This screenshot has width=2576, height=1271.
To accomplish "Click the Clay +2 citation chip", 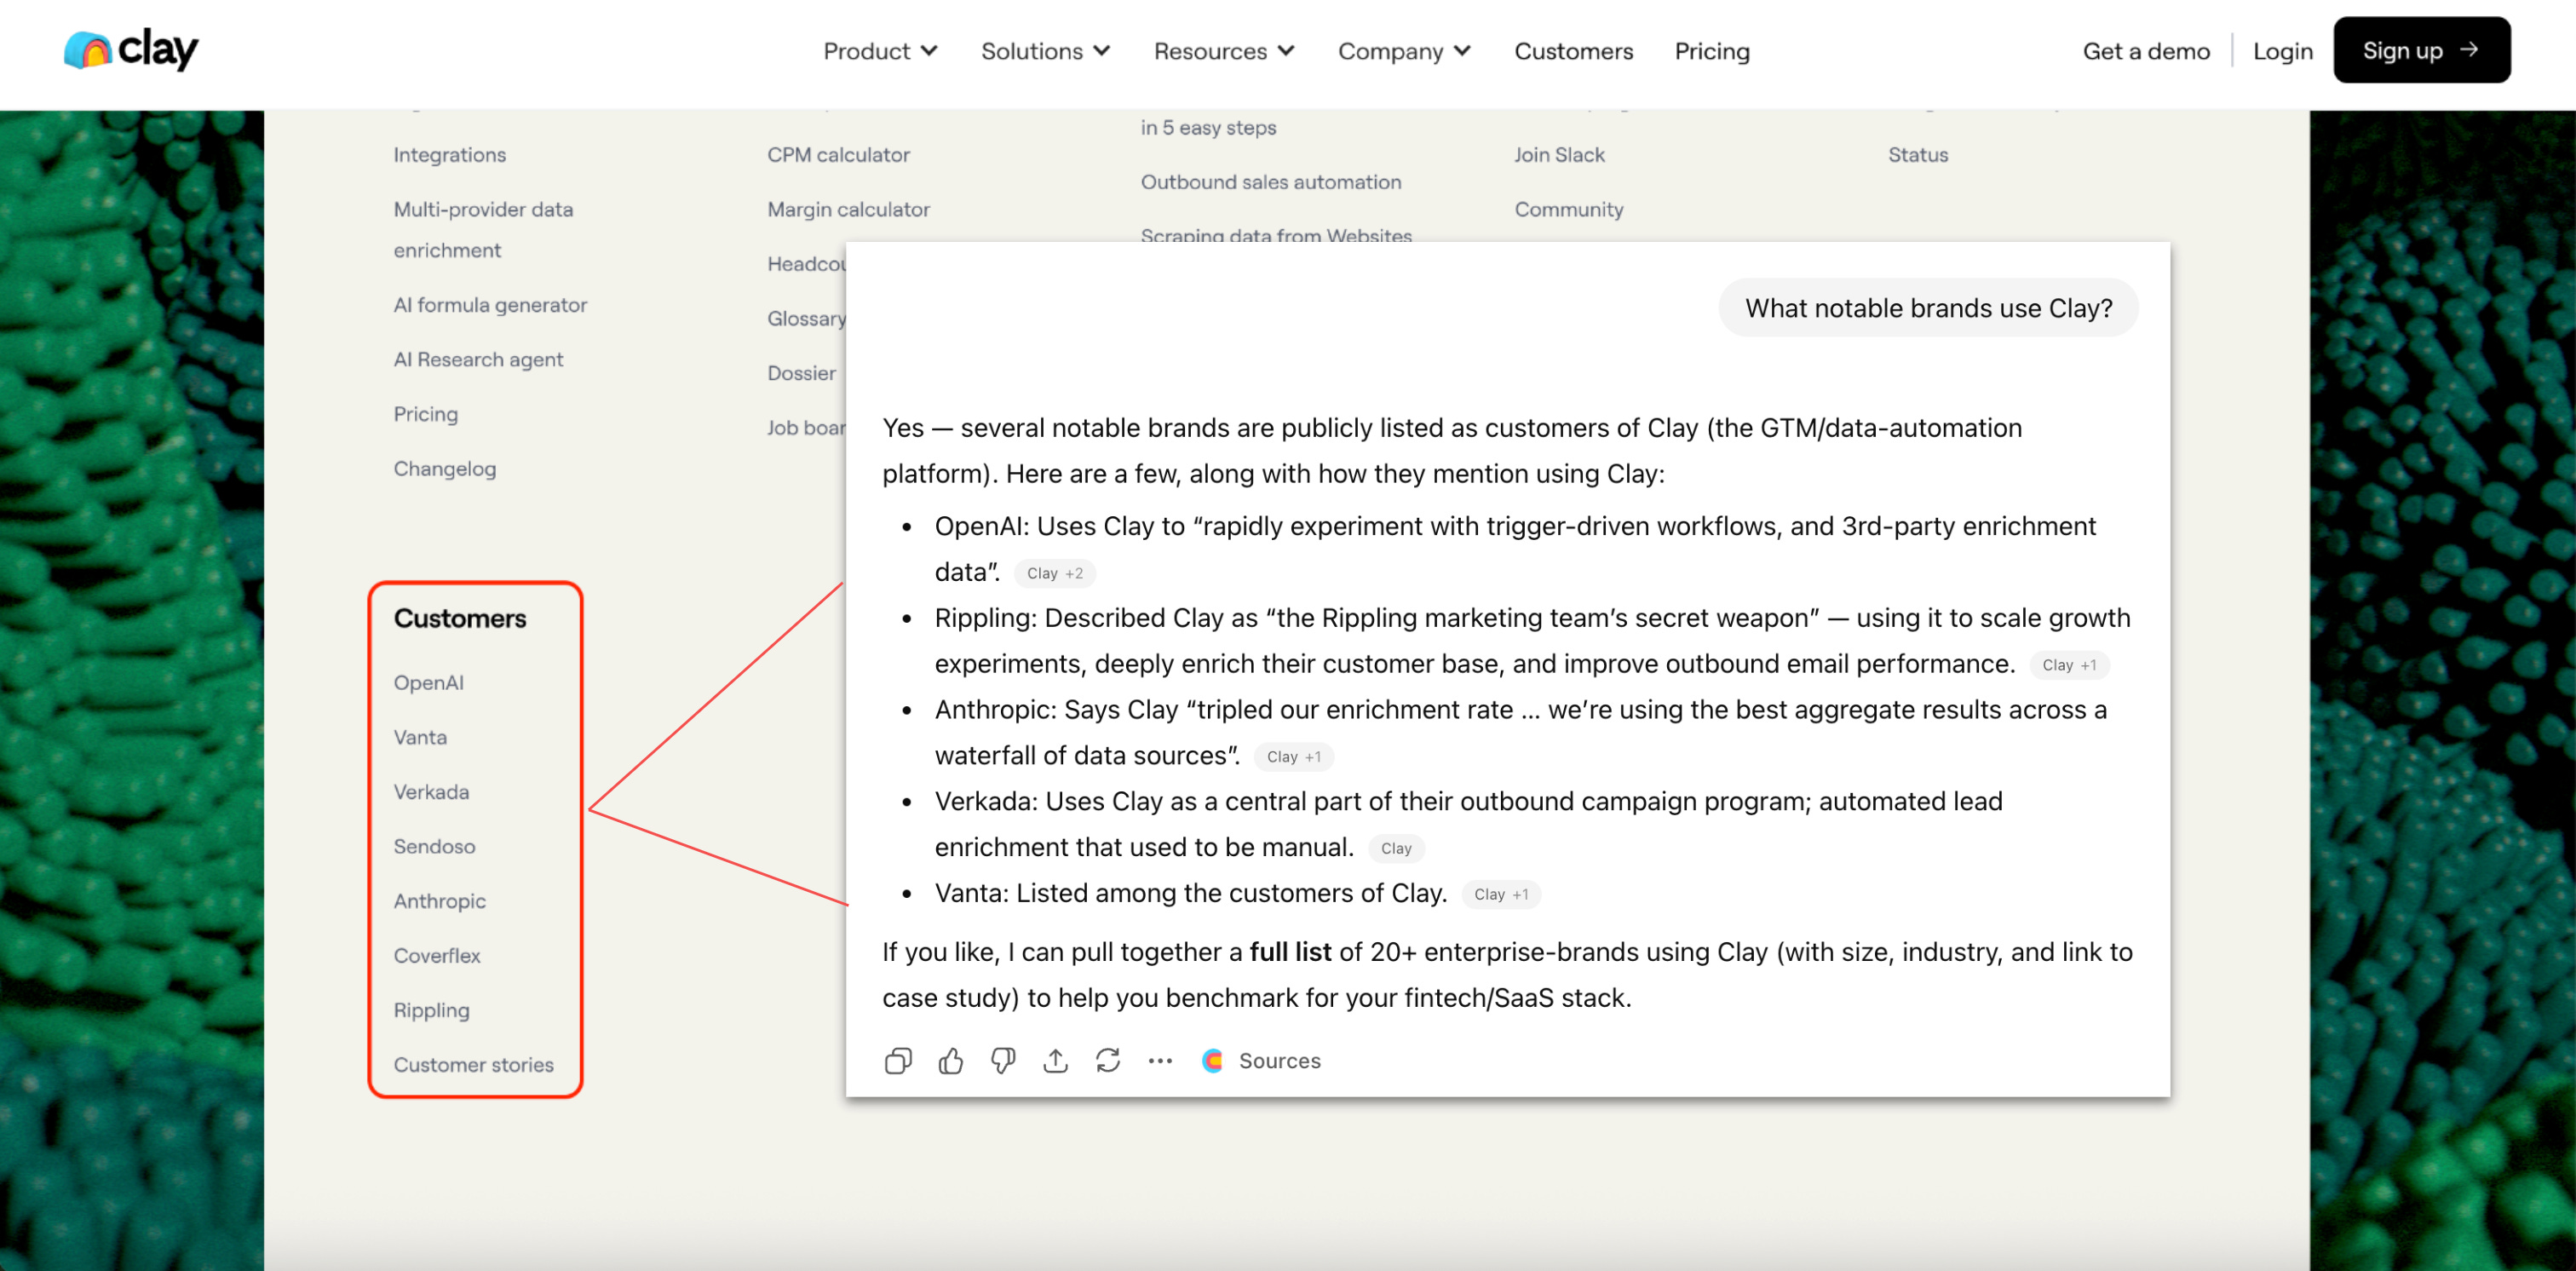I will coord(1054,573).
